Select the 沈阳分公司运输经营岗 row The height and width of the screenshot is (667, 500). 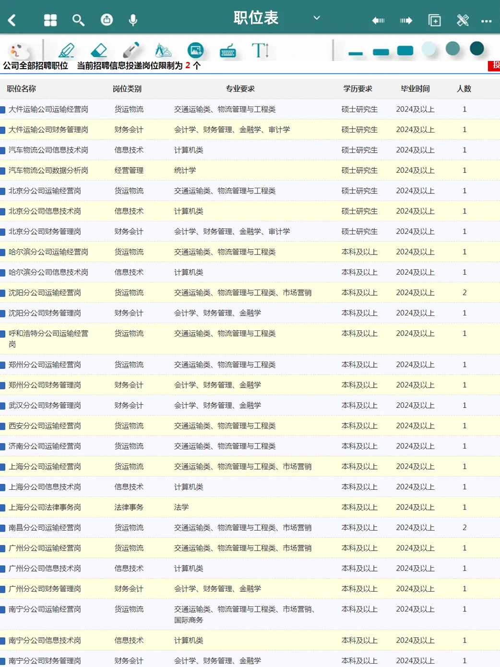pyautogui.click(x=250, y=293)
